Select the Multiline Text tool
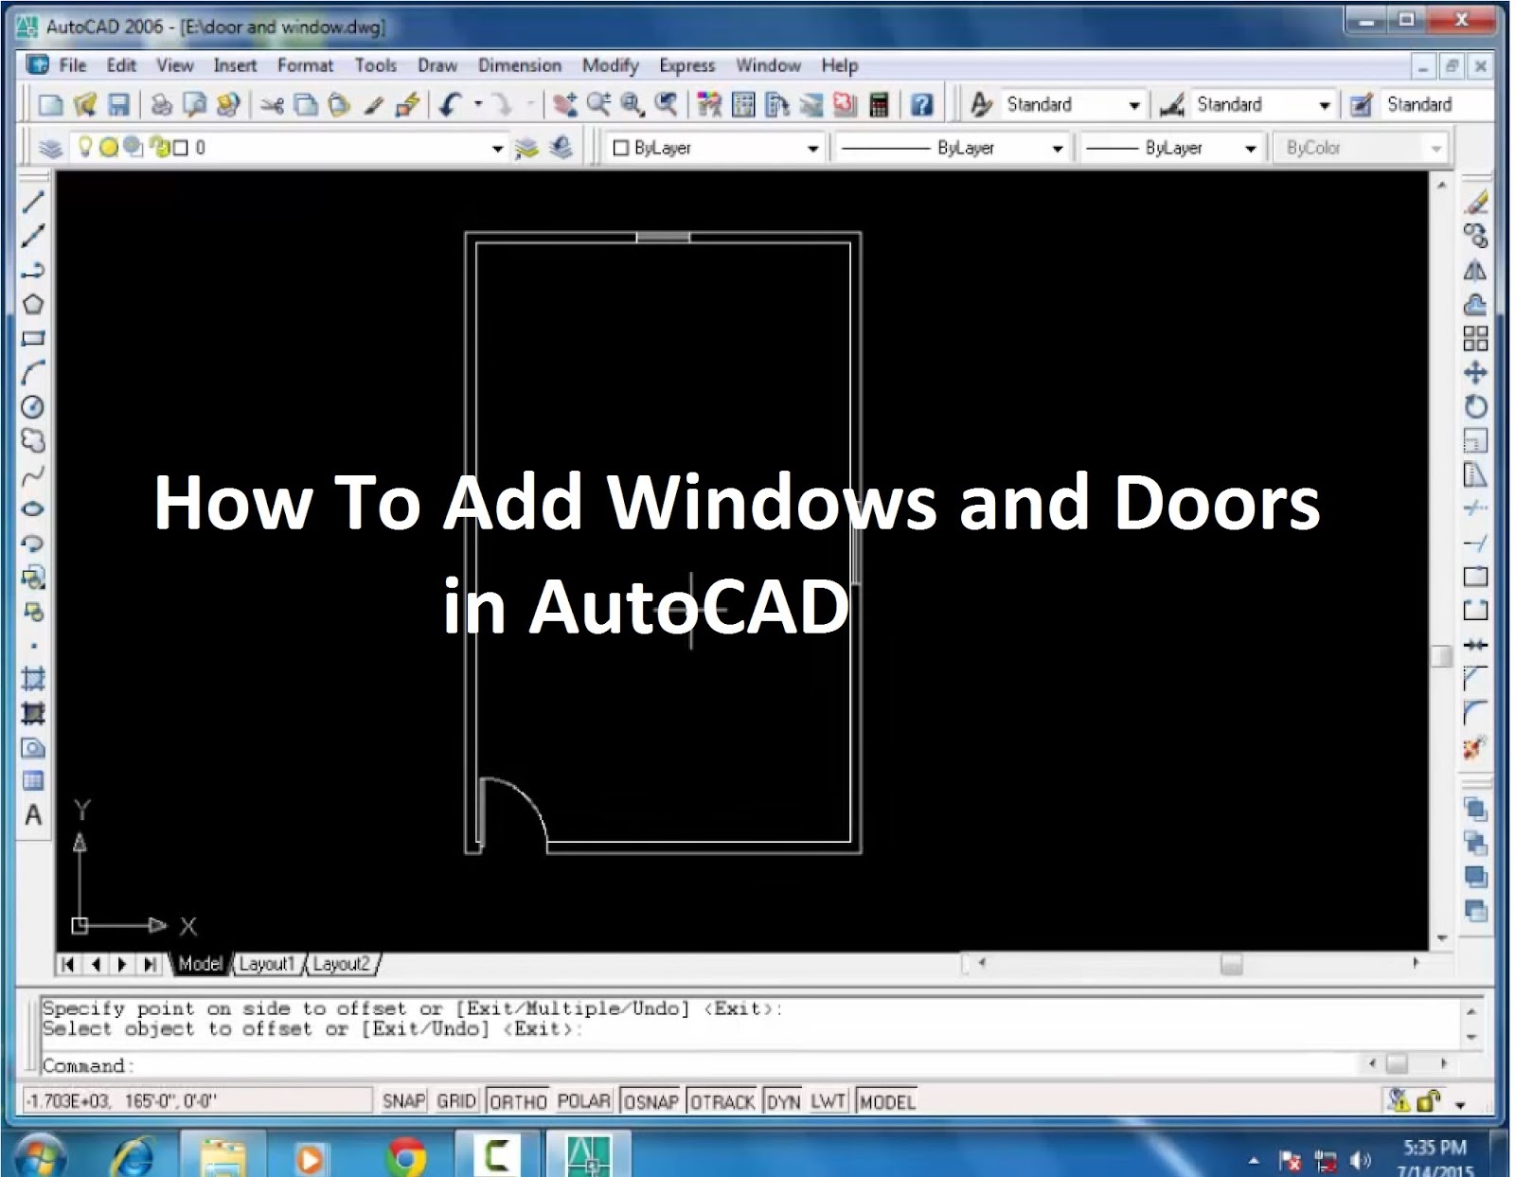Image resolution: width=1515 pixels, height=1177 pixels. pos(33,815)
